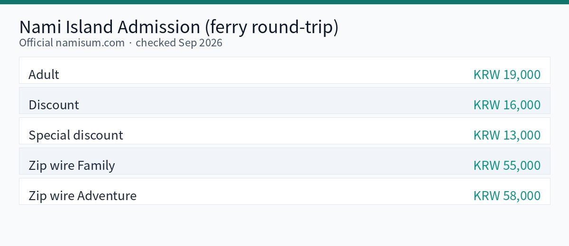569x246 pixels.
Task: Click blank middle of Zip wire Family row
Action: tap(284, 161)
